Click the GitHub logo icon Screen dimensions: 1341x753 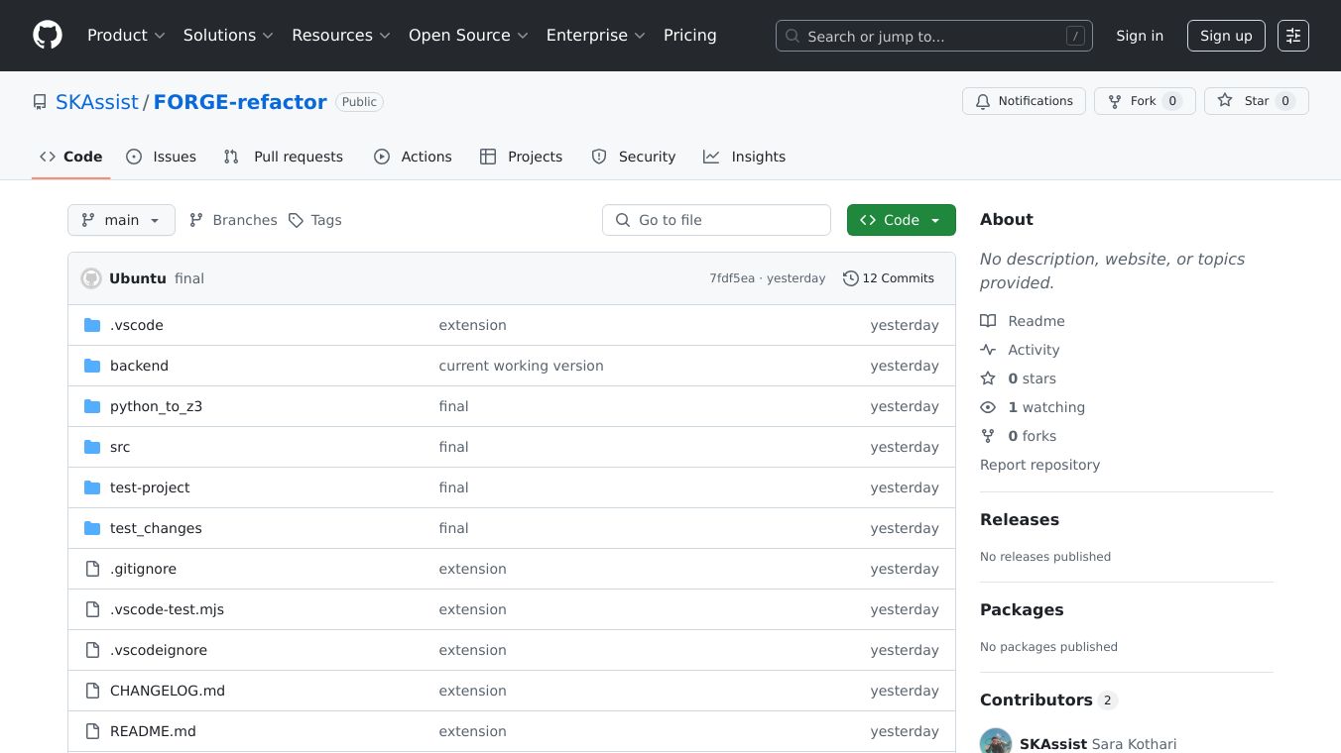click(x=48, y=36)
